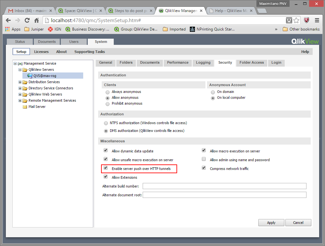Open the Logging settings tab
Viewport: 325px width, 246px height.
pyautogui.click(x=203, y=63)
